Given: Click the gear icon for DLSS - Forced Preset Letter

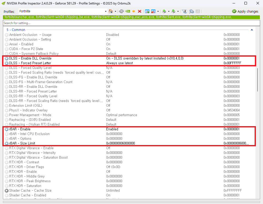Looking at the screenshot, I should (7, 63).
